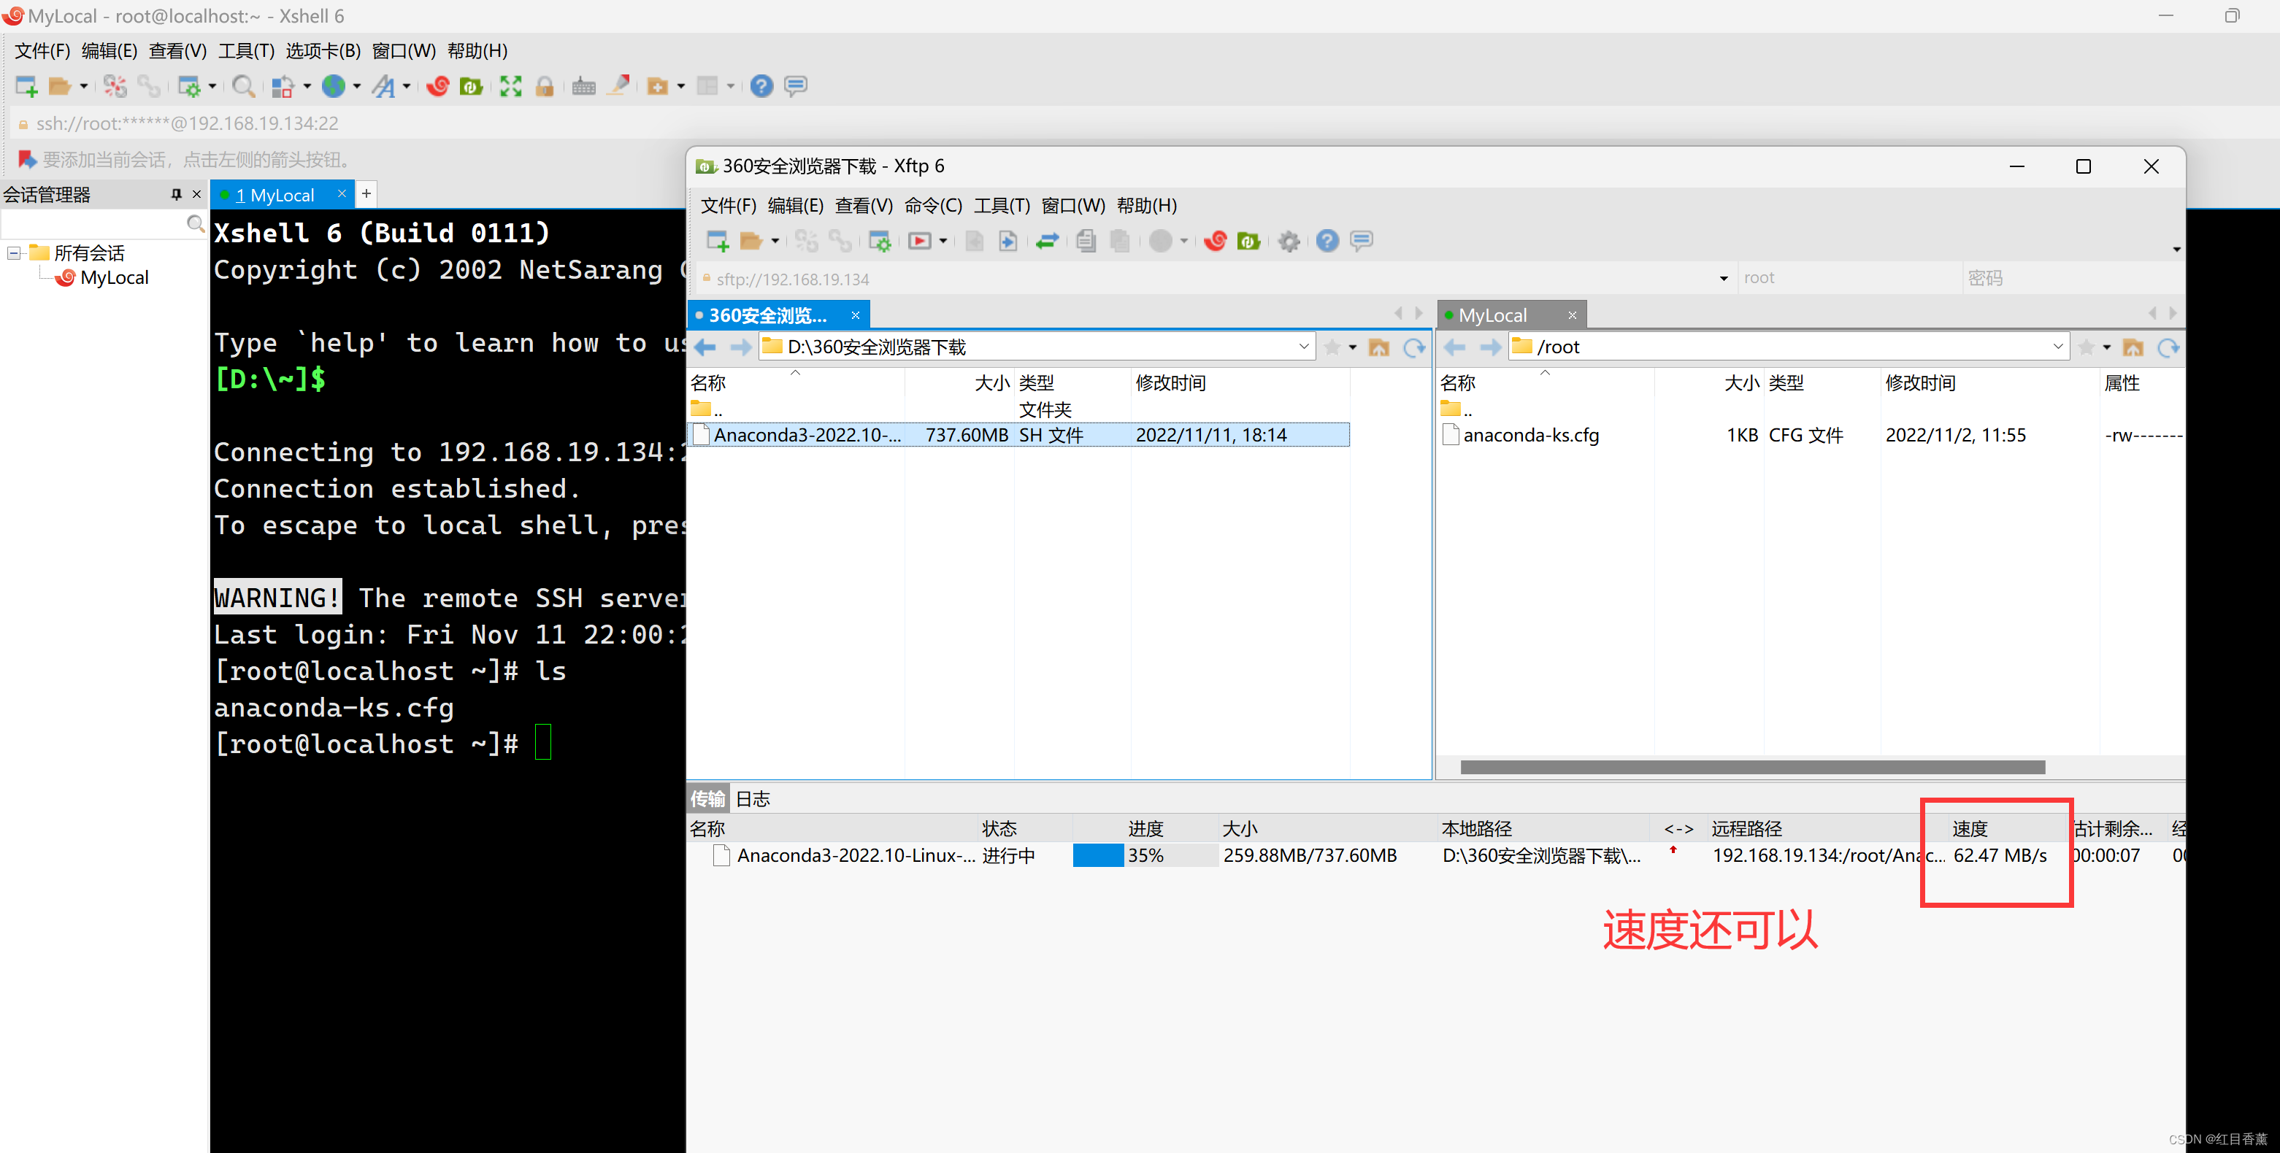
Task: Click Xftp feedback chat icon
Action: [1362, 241]
